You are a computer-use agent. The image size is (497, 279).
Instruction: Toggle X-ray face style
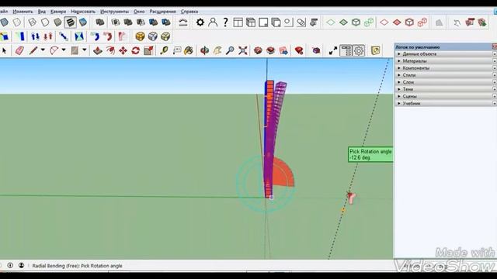coord(4,22)
